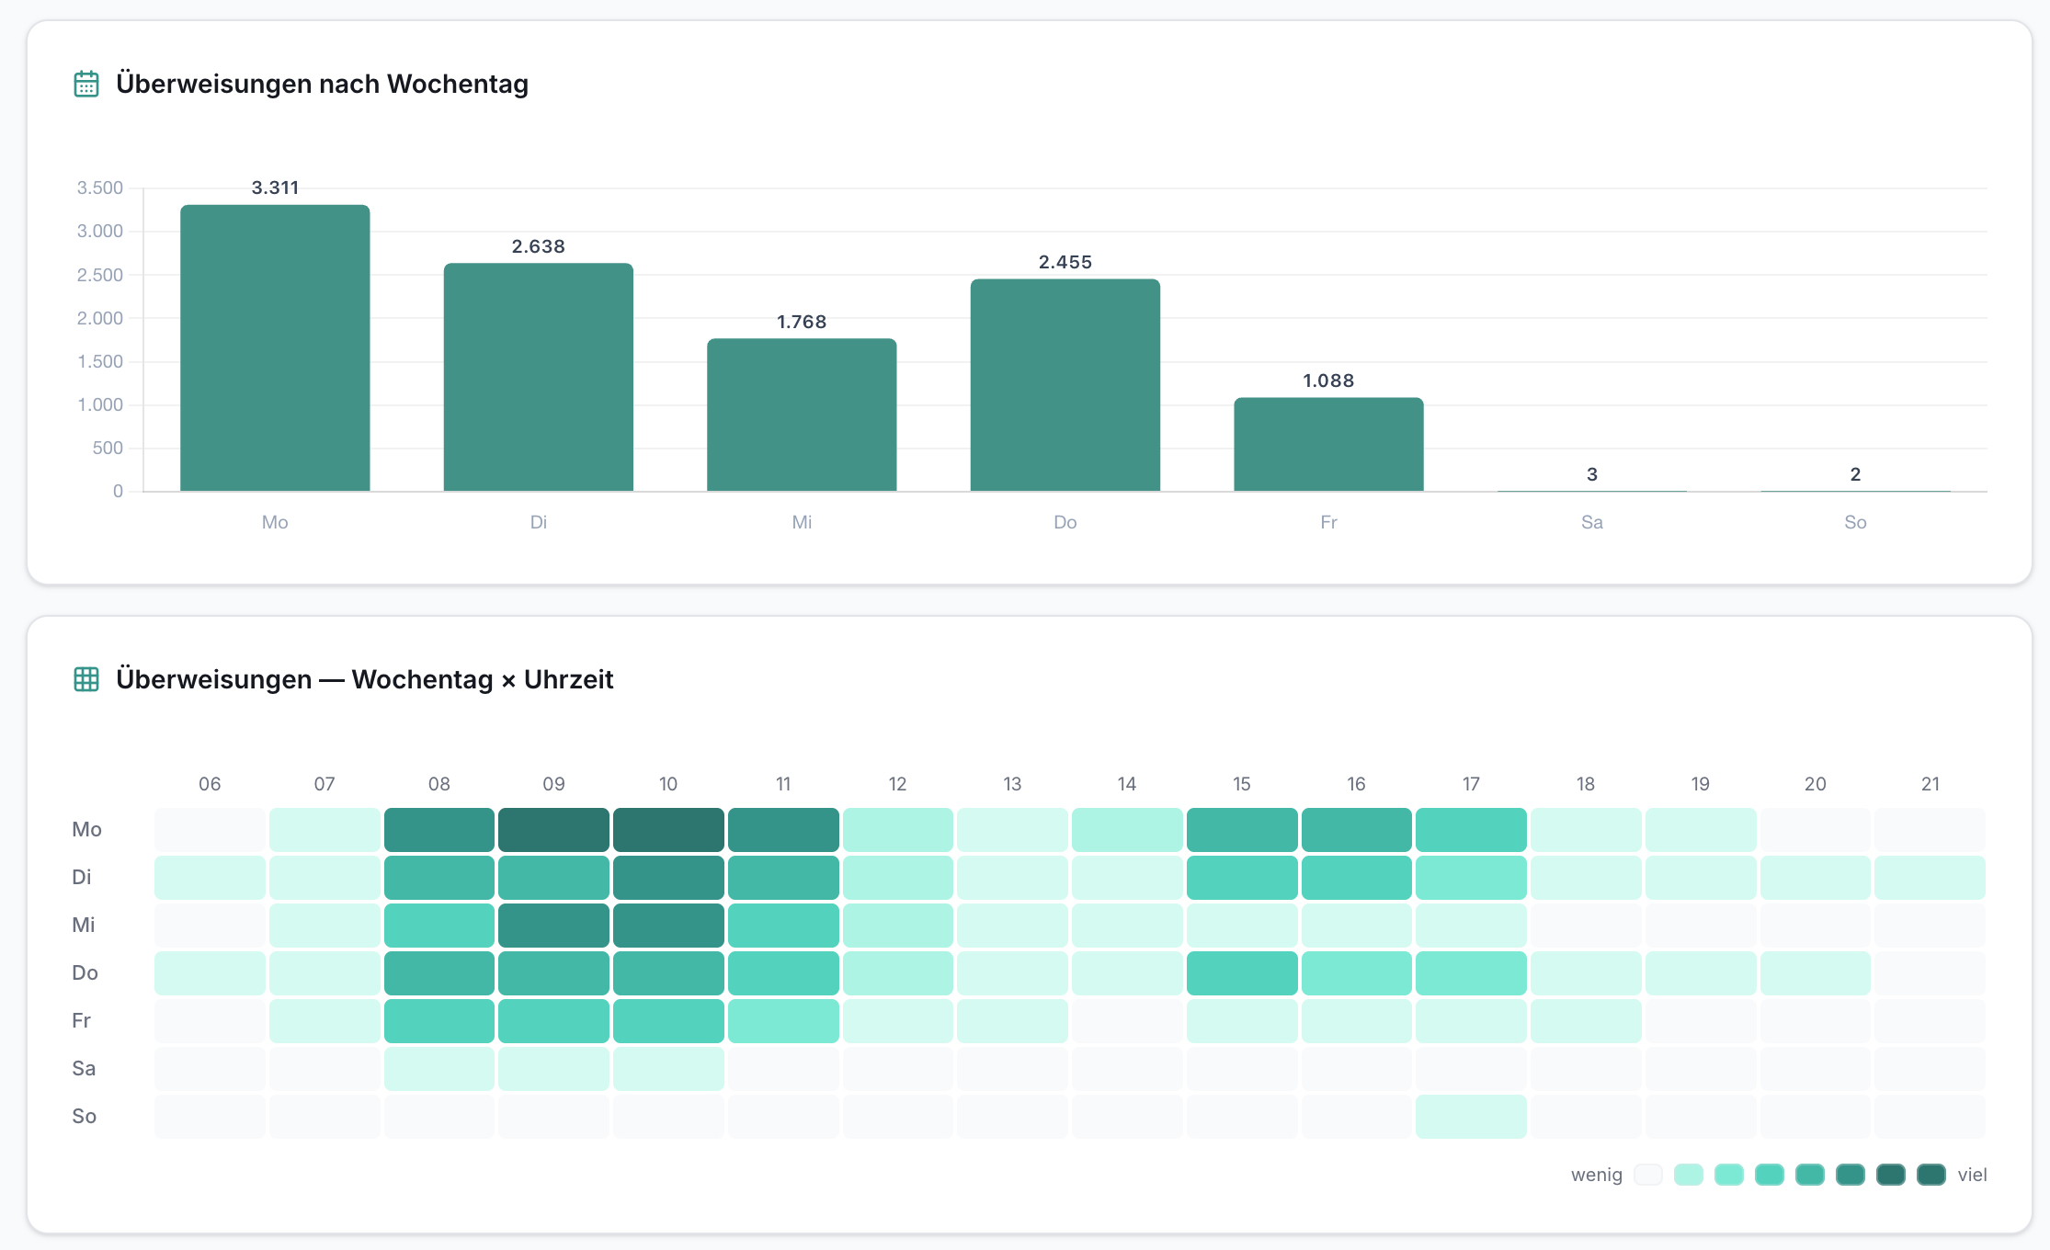
Task: Click the 1.000 y-axis tick label
Action: pyautogui.click(x=100, y=404)
